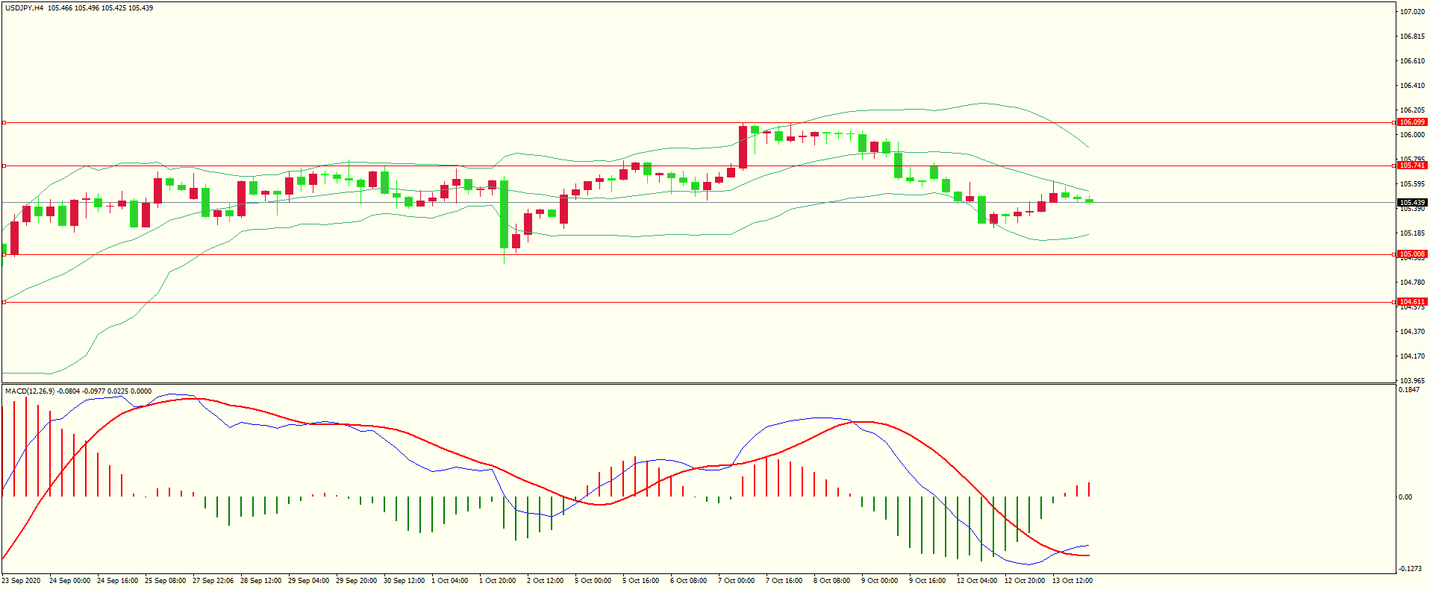Click the 0.1847 value on MACD scale
Screen dimensions: 1430x589
(1410, 390)
